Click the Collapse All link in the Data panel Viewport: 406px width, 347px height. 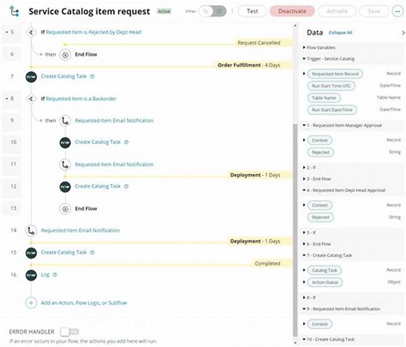pos(342,32)
